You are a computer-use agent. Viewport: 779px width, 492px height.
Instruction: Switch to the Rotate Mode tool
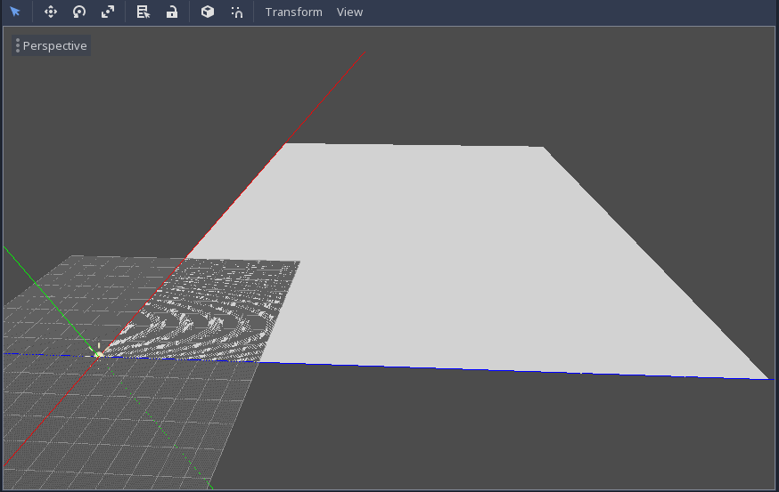79,12
